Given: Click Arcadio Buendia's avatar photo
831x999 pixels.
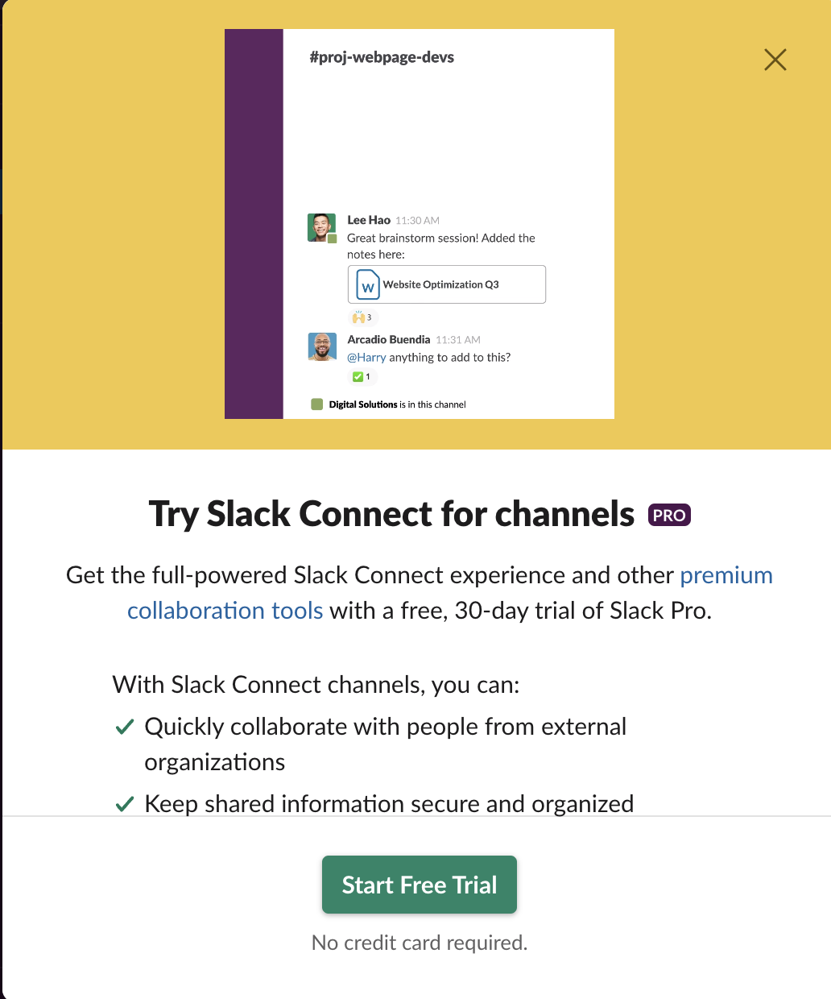Looking at the screenshot, I should (322, 346).
